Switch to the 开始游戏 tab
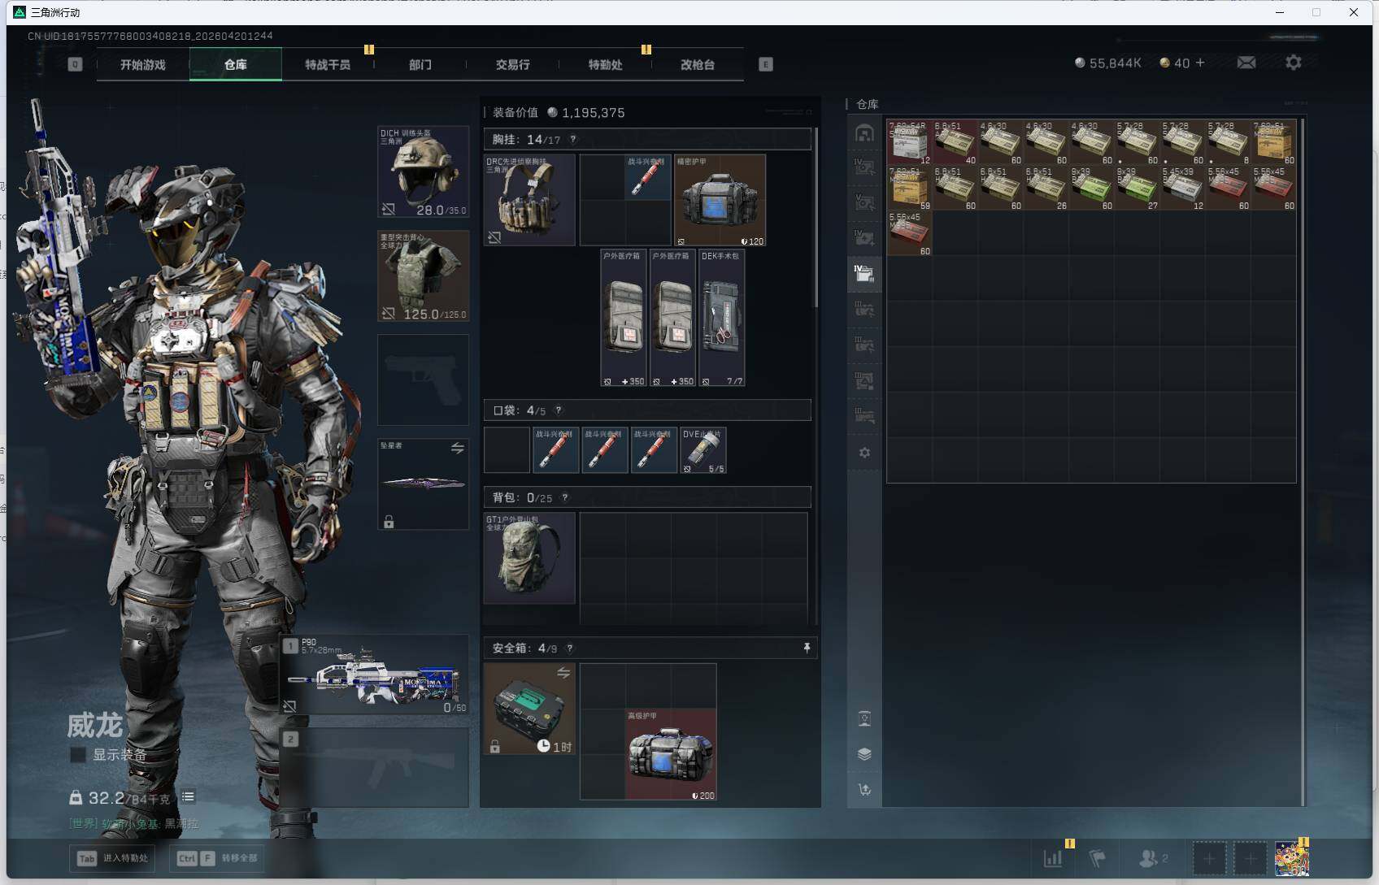The width and height of the screenshot is (1379, 885). click(x=143, y=64)
